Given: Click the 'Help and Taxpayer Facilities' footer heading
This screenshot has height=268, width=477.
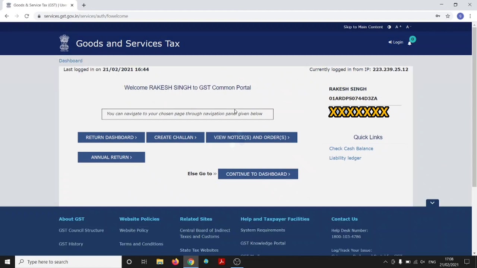Looking at the screenshot, I should (275, 219).
